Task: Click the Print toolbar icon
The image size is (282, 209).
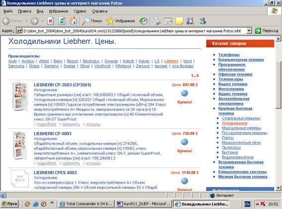Action: [157, 21]
